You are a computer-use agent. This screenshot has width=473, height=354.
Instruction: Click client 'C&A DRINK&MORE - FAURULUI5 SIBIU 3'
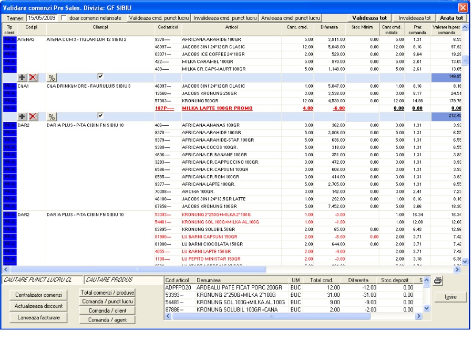(x=89, y=86)
